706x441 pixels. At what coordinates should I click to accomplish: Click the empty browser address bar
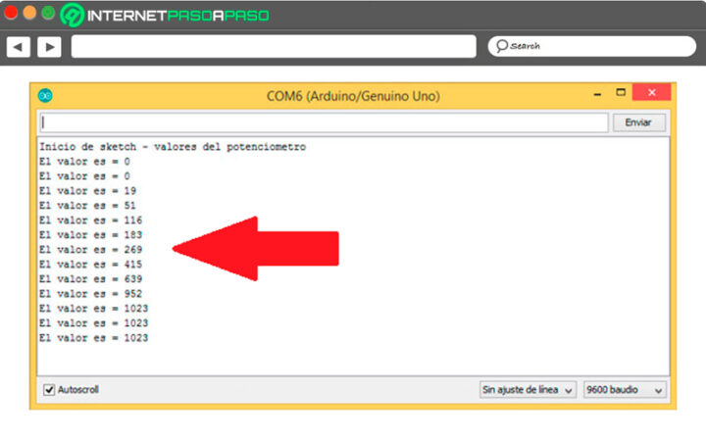point(274,46)
